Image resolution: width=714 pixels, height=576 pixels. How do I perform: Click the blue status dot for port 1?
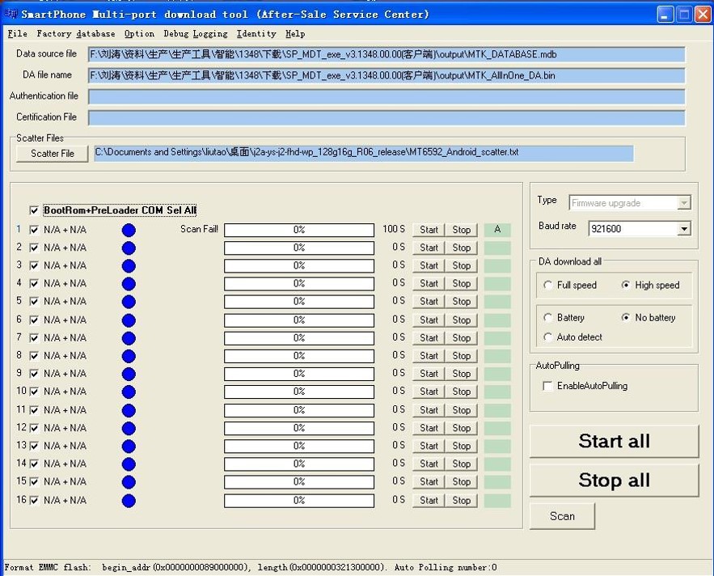(x=129, y=230)
